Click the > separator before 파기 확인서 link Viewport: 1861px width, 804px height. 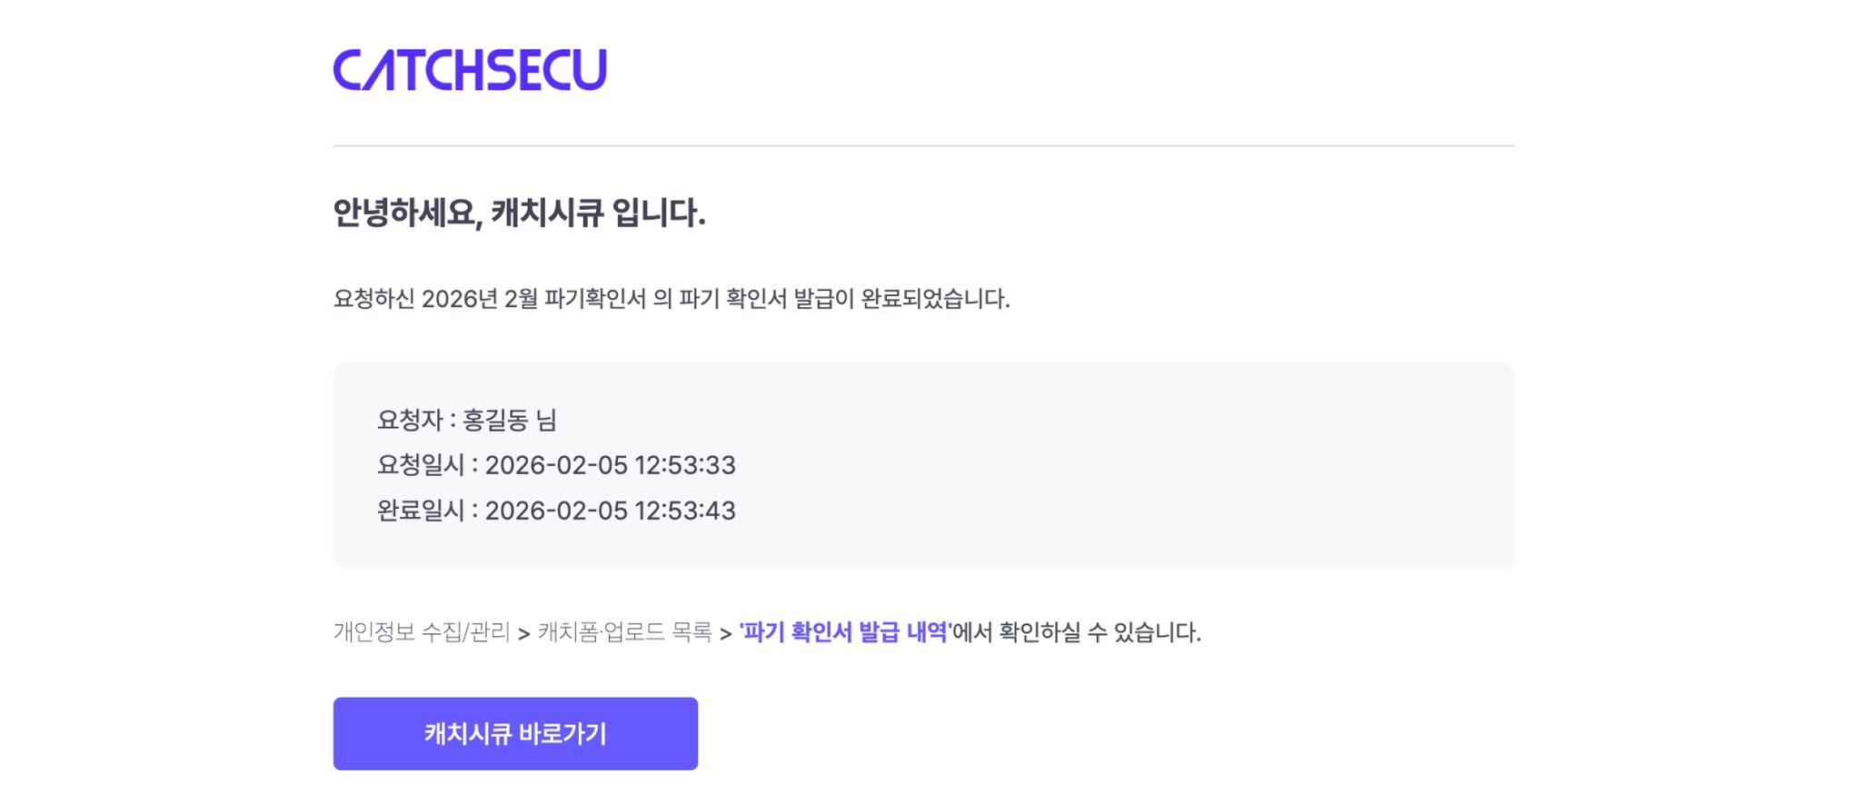(725, 634)
